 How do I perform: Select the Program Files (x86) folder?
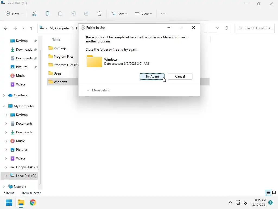pos(63,65)
